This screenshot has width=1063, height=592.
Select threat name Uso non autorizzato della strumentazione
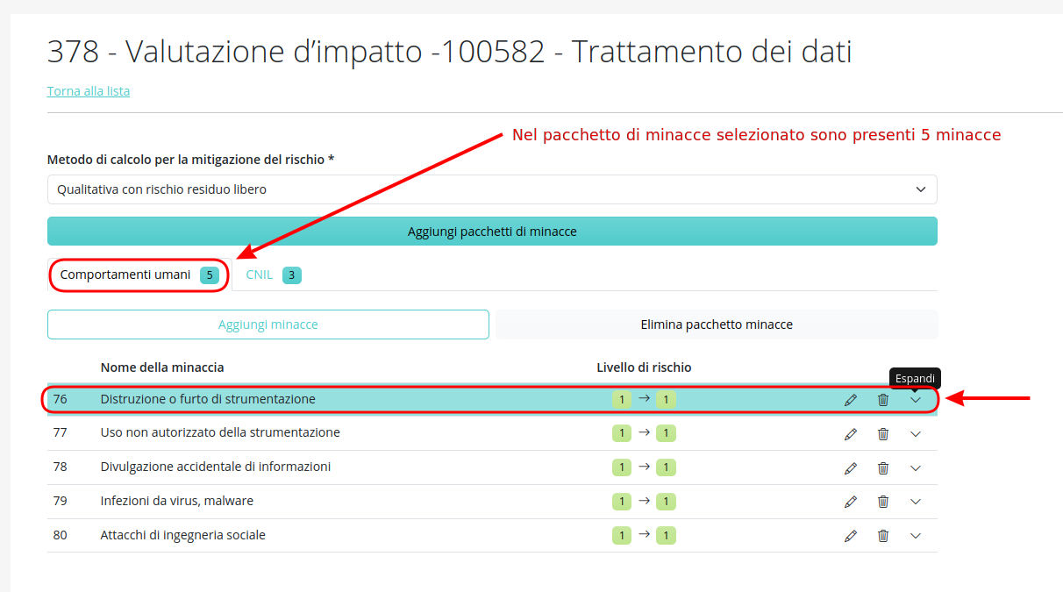[x=220, y=432]
